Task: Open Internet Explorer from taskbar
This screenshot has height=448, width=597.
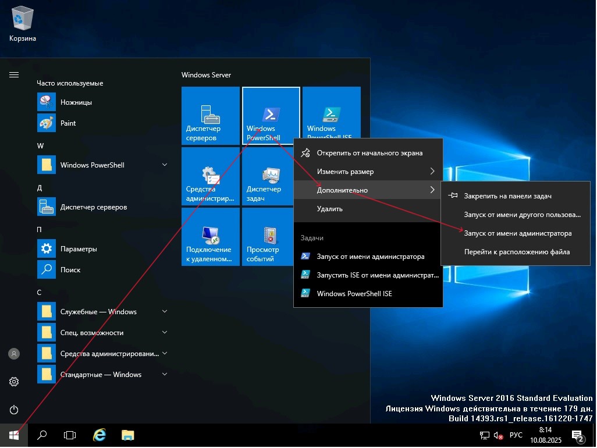Action: pos(100,435)
